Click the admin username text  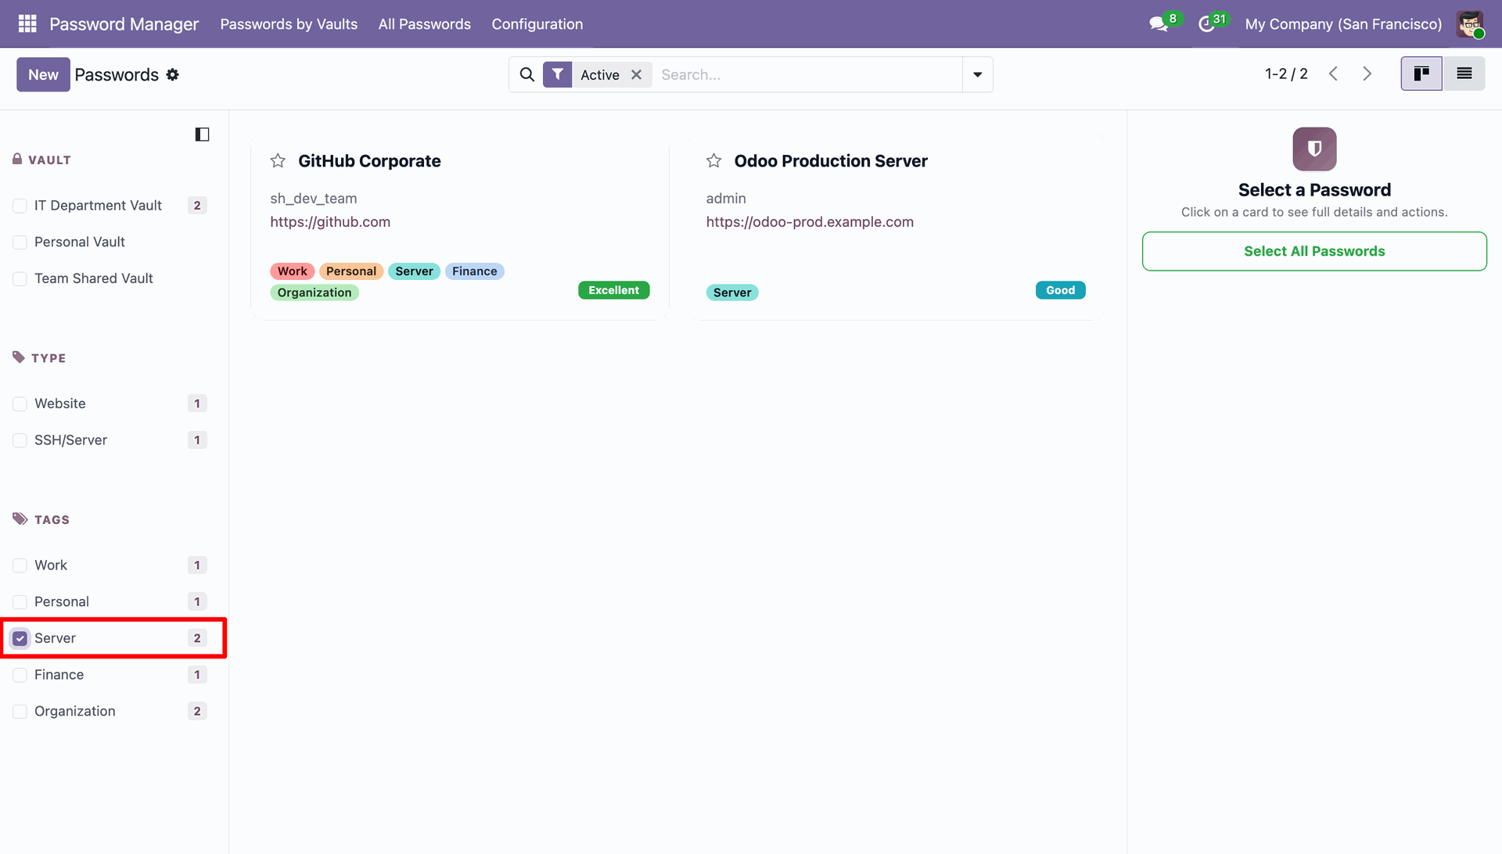point(726,199)
